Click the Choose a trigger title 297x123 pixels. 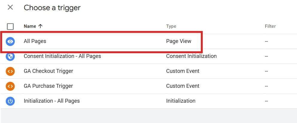pyautogui.click(x=52, y=8)
